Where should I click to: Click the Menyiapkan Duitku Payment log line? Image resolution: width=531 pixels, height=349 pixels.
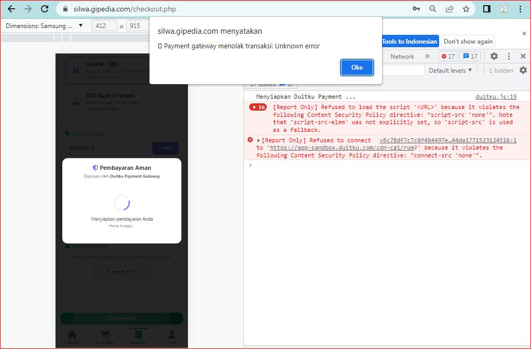[x=306, y=97]
